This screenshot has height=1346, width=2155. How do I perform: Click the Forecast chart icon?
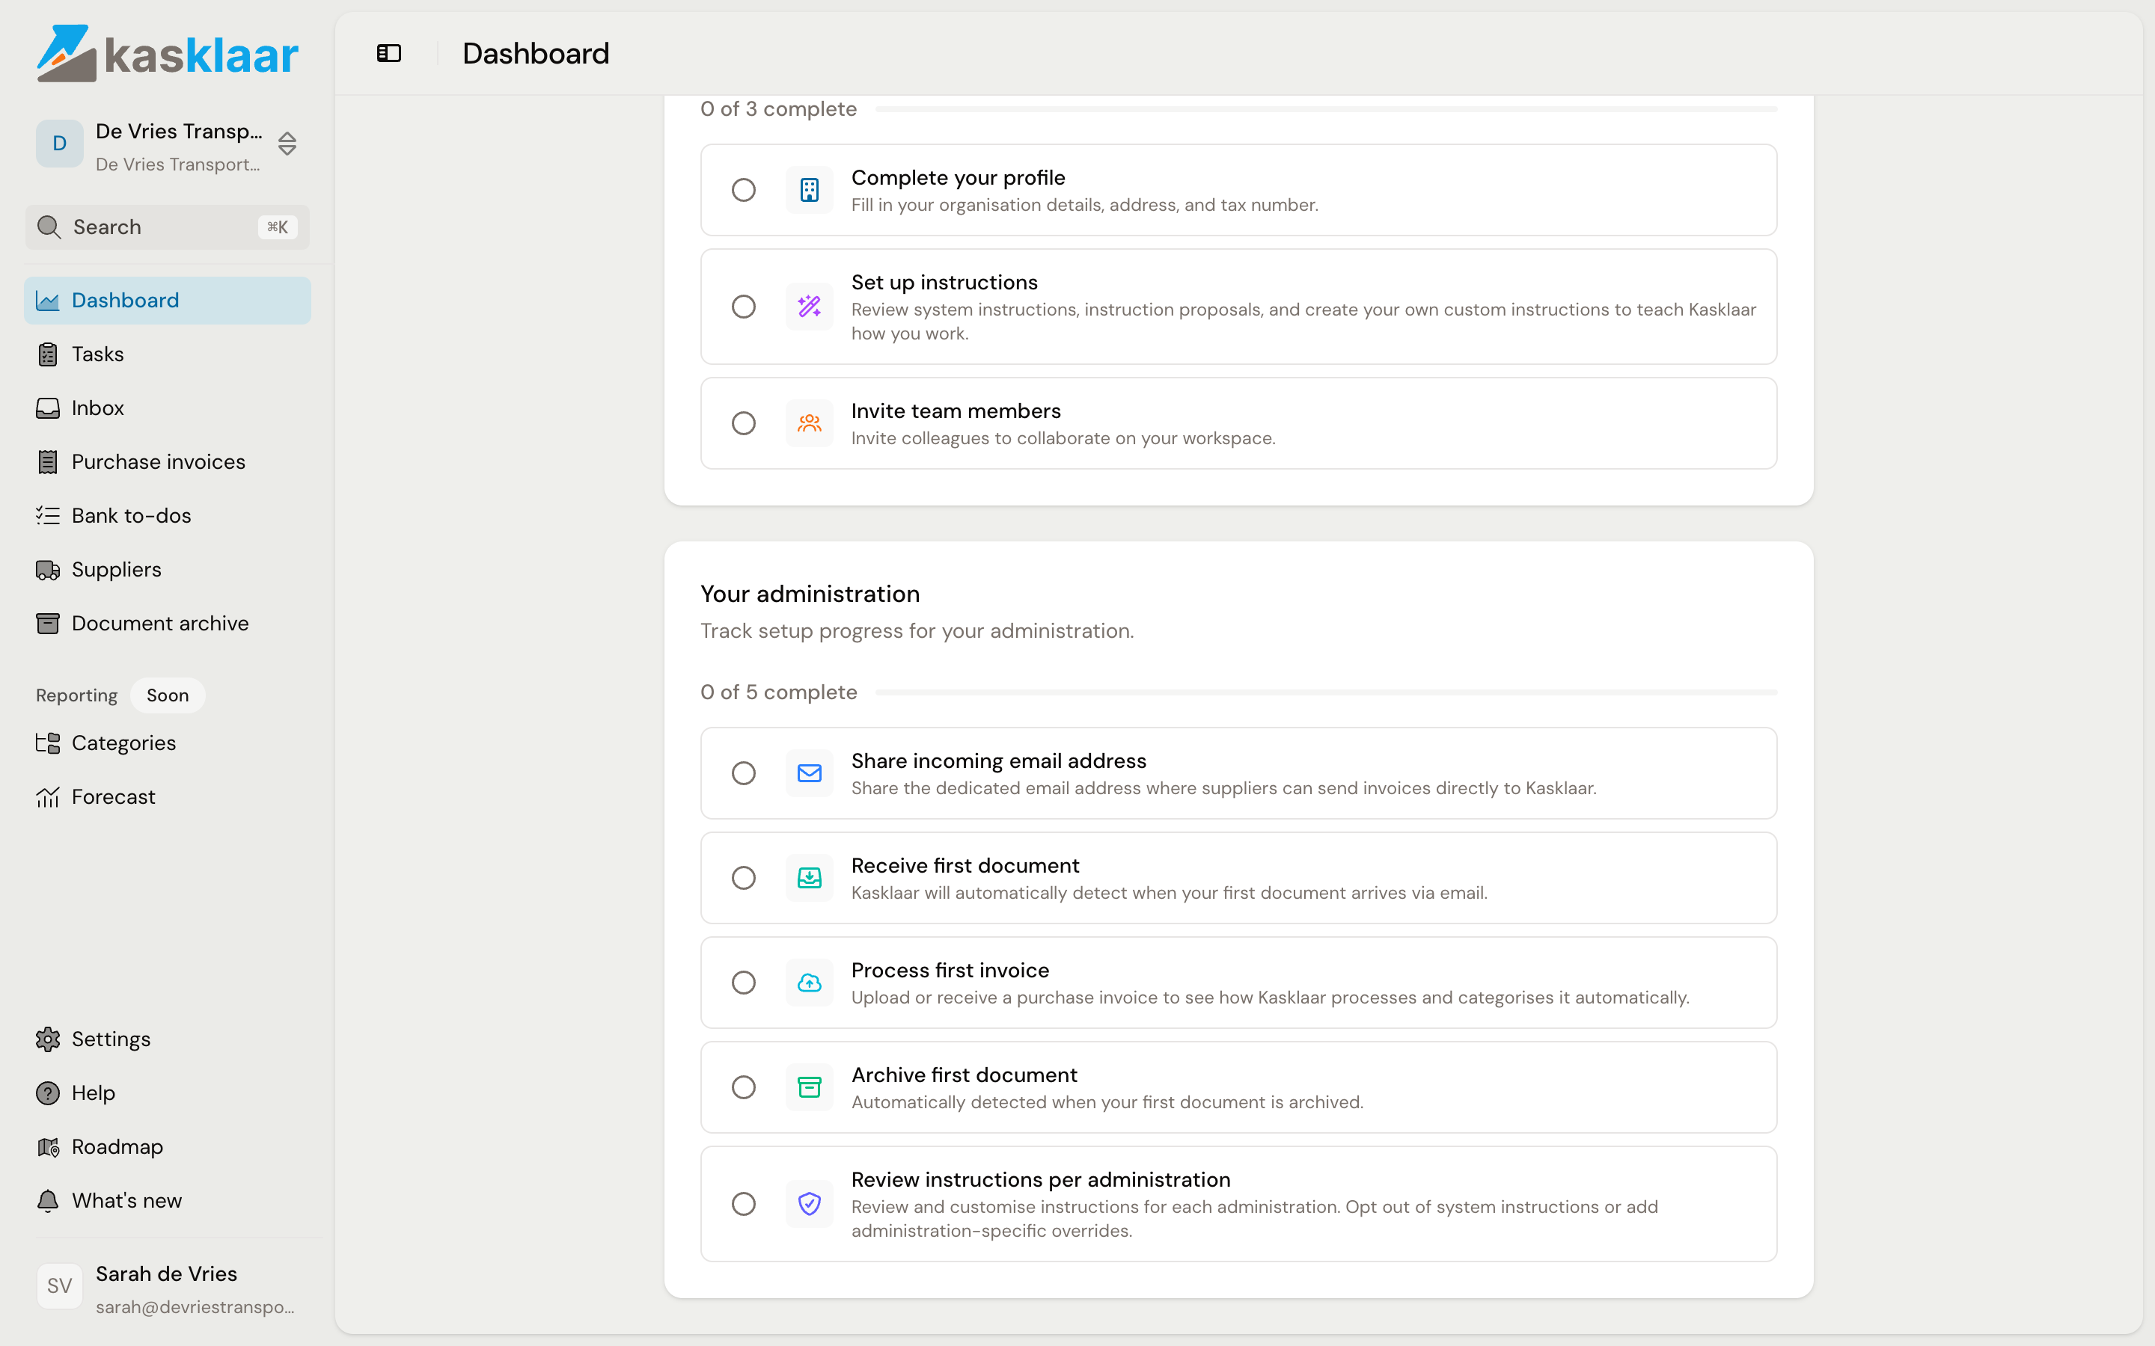[48, 796]
